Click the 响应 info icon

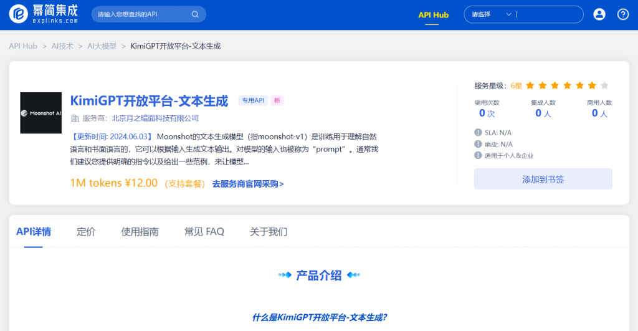(x=478, y=144)
